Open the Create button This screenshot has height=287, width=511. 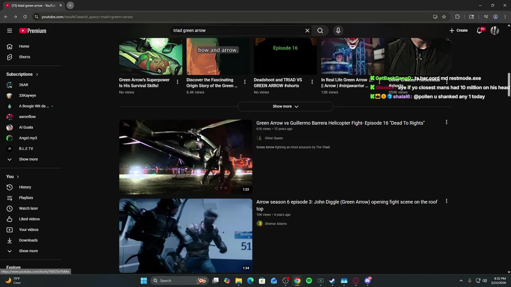coord(458,30)
